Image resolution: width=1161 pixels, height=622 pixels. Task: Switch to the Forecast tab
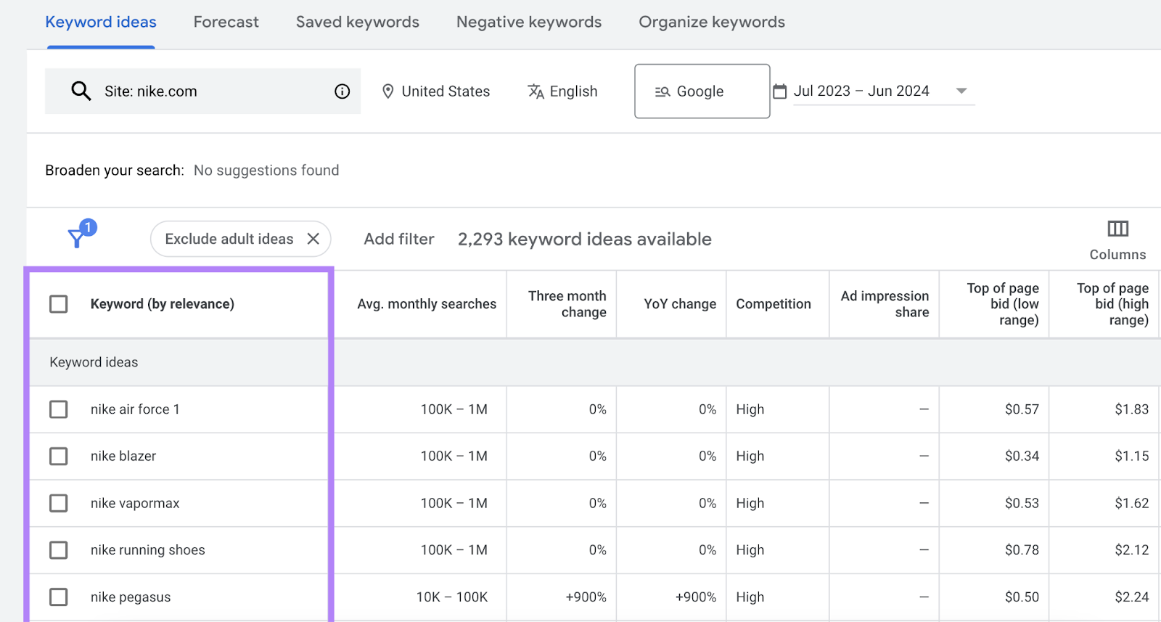point(226,22)
